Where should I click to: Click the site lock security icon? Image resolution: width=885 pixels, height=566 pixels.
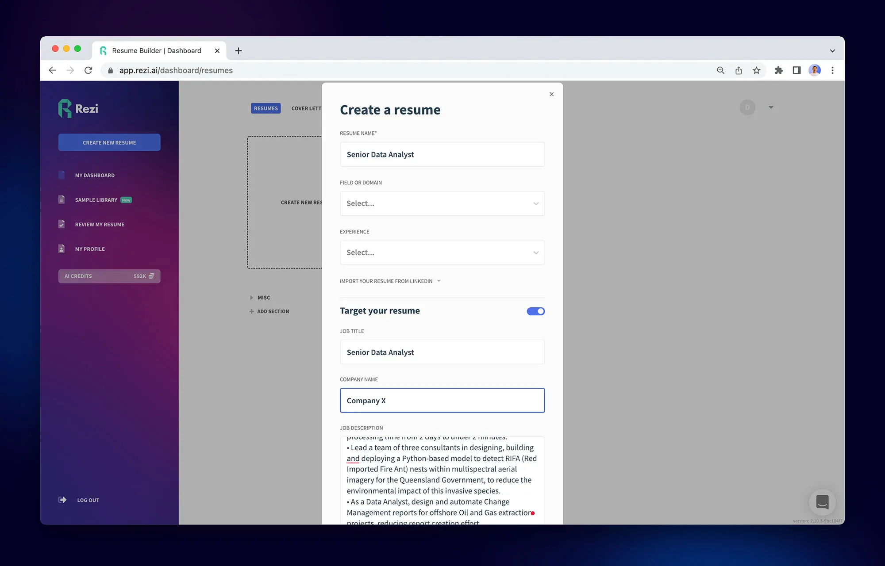111,70
